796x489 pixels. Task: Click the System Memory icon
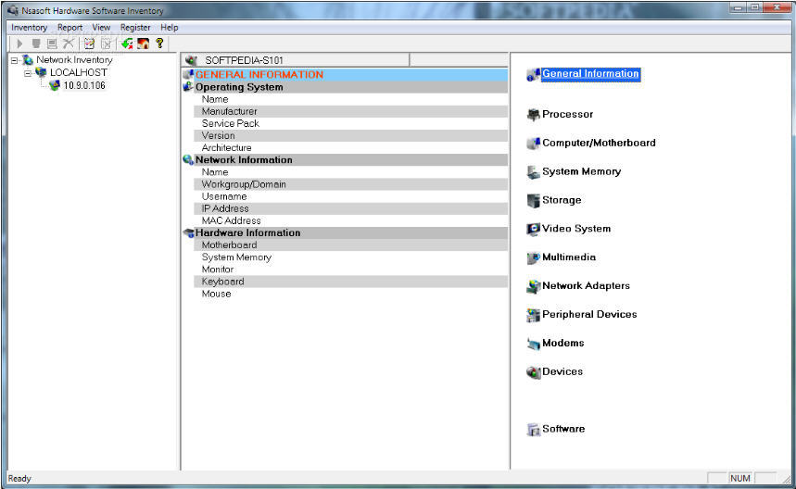[x=533, y=172]
